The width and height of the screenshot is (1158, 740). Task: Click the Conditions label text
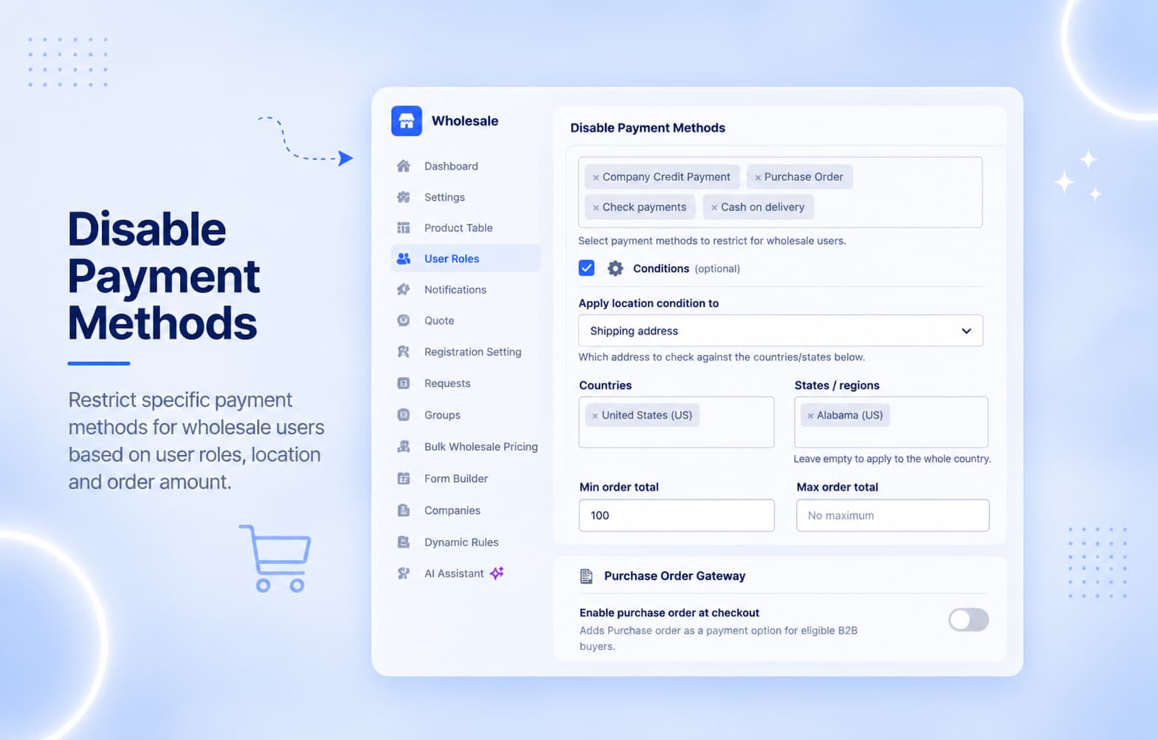tap(661, 269)
